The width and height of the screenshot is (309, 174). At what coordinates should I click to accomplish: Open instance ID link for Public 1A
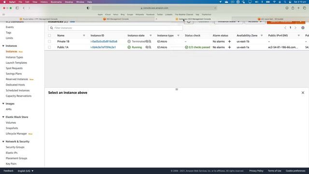point(103,47)
